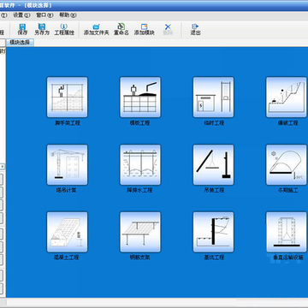Switch to the 模块选择 tab

tap(20, 43)
